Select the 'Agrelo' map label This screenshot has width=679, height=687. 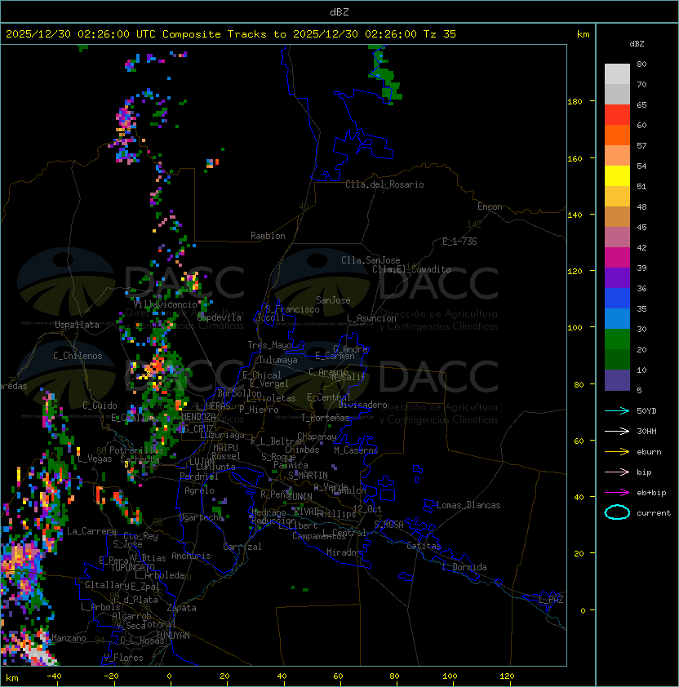199,490
